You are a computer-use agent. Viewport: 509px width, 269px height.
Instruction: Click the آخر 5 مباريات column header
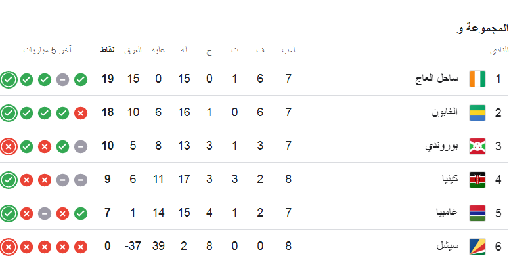pos(47,51)
